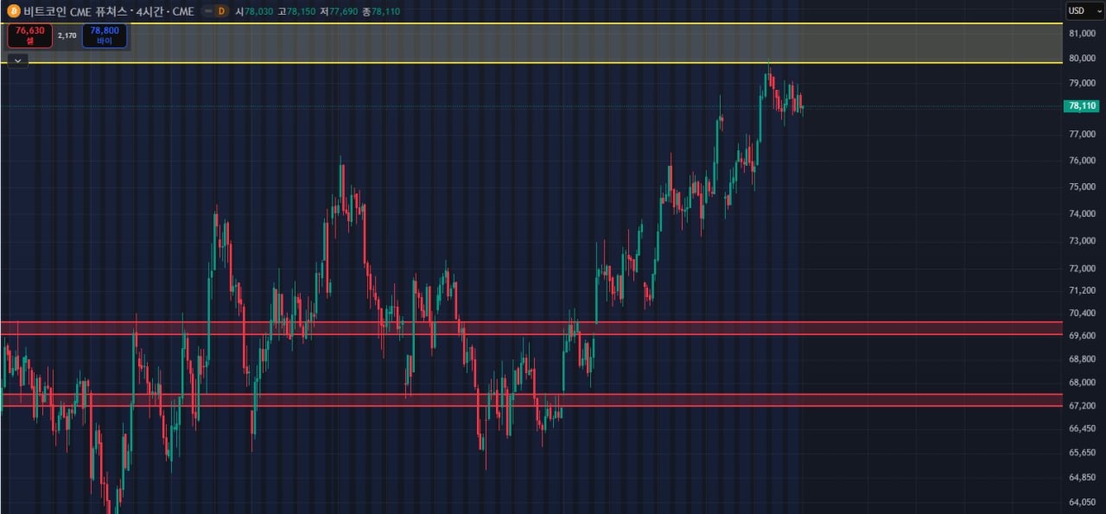
Task: Collapse the legend using the chevron arrow
Action: pyautogui.click(x=18, y=60)
